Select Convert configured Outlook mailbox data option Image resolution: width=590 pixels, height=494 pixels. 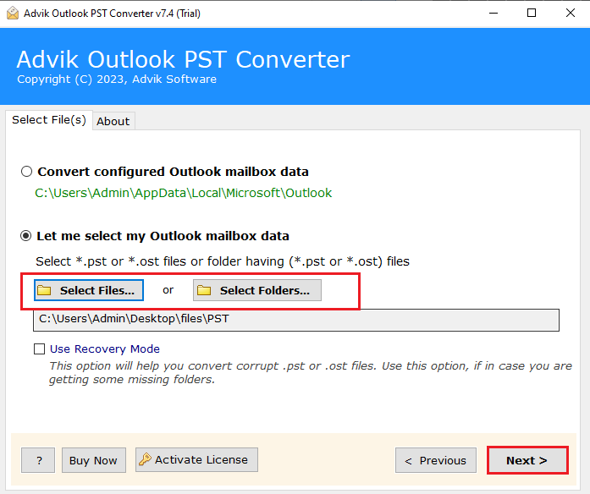(27, 172)
